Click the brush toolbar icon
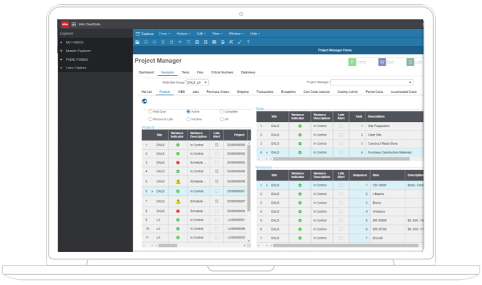Viewport: 482px width, 285px height. (240, 42)
